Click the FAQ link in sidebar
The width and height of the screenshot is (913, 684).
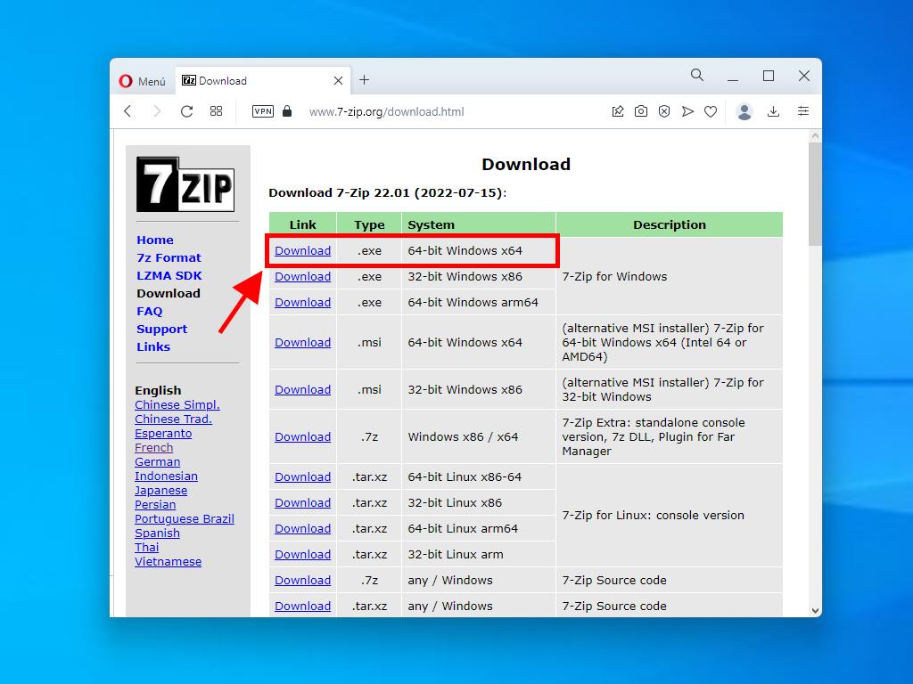[149, 311]
